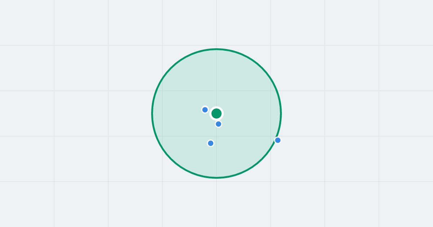Click grid intersection inside circle's upper-left area
This screenshot has width=433, height=227.
point(162,91)
